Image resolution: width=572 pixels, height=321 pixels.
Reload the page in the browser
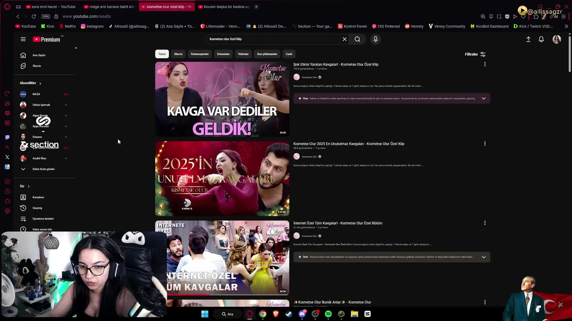[34, 16]
